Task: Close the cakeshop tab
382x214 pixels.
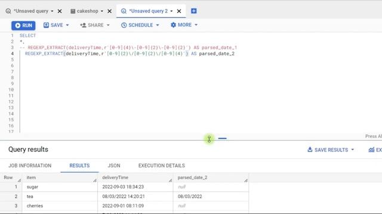Action: pyautogui.click(x=110, y=11)
